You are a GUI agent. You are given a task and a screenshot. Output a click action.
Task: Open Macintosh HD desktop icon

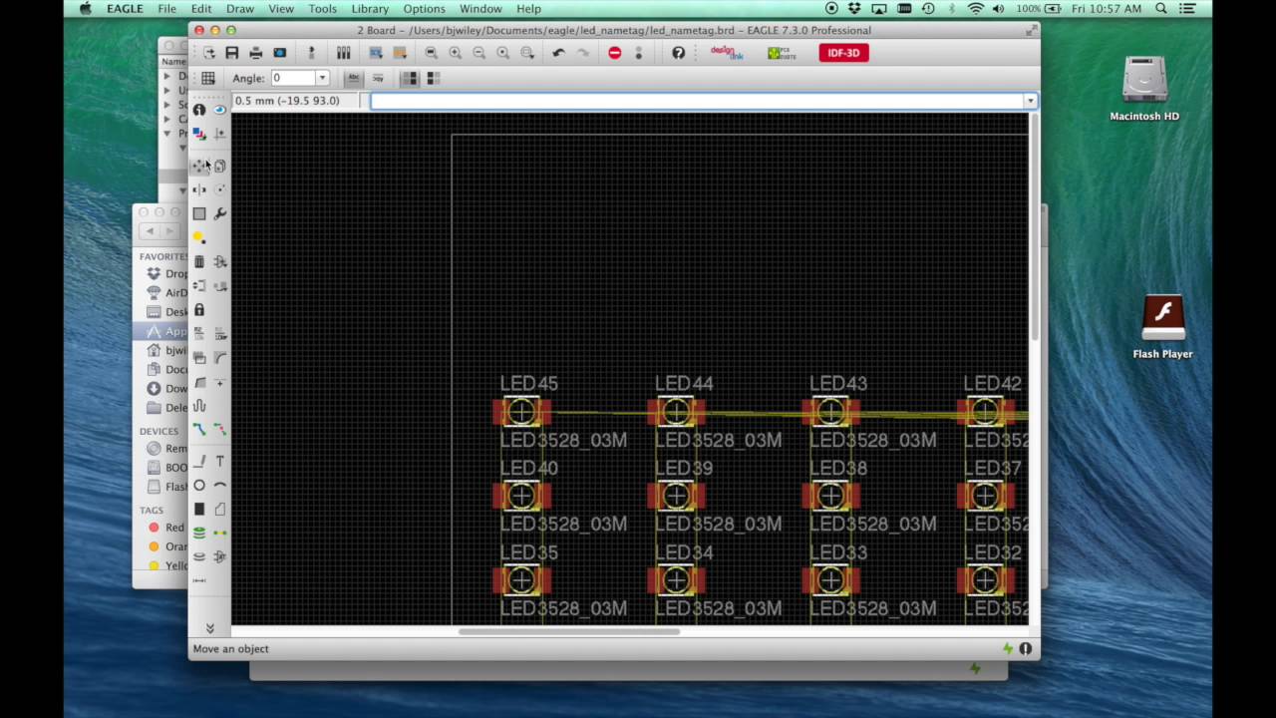[x=1144, y=90]
